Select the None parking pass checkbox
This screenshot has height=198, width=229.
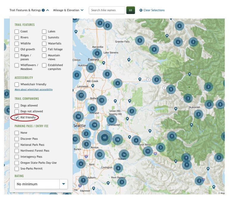coord(17,133)
